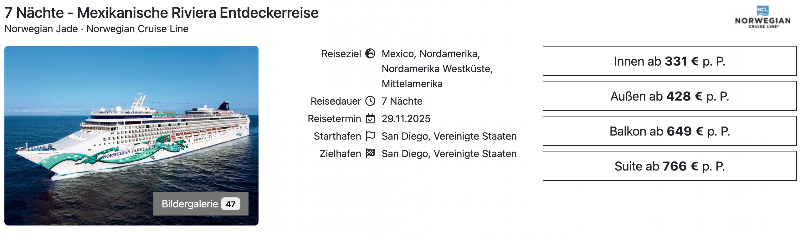
Task: Click the clock icon beside Reisedauer
Action: [370, 101]
